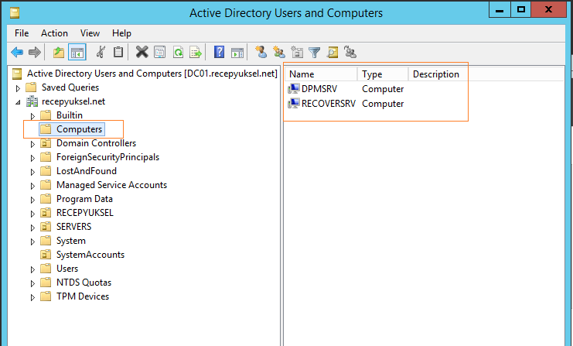Click Add to group toolbar icon
This screenshot has height=346, width=573.
pos(350,53)
